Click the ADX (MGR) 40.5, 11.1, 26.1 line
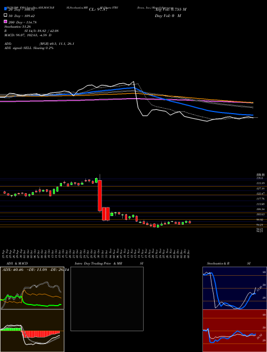 [39, 44]
